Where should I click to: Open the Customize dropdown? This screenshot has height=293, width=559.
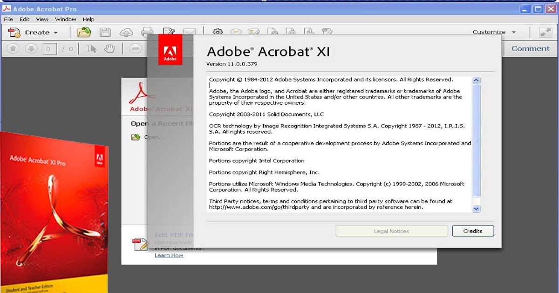494,32
